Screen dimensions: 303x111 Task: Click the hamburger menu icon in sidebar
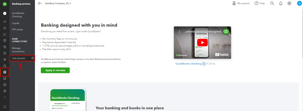tap(5, 21)
